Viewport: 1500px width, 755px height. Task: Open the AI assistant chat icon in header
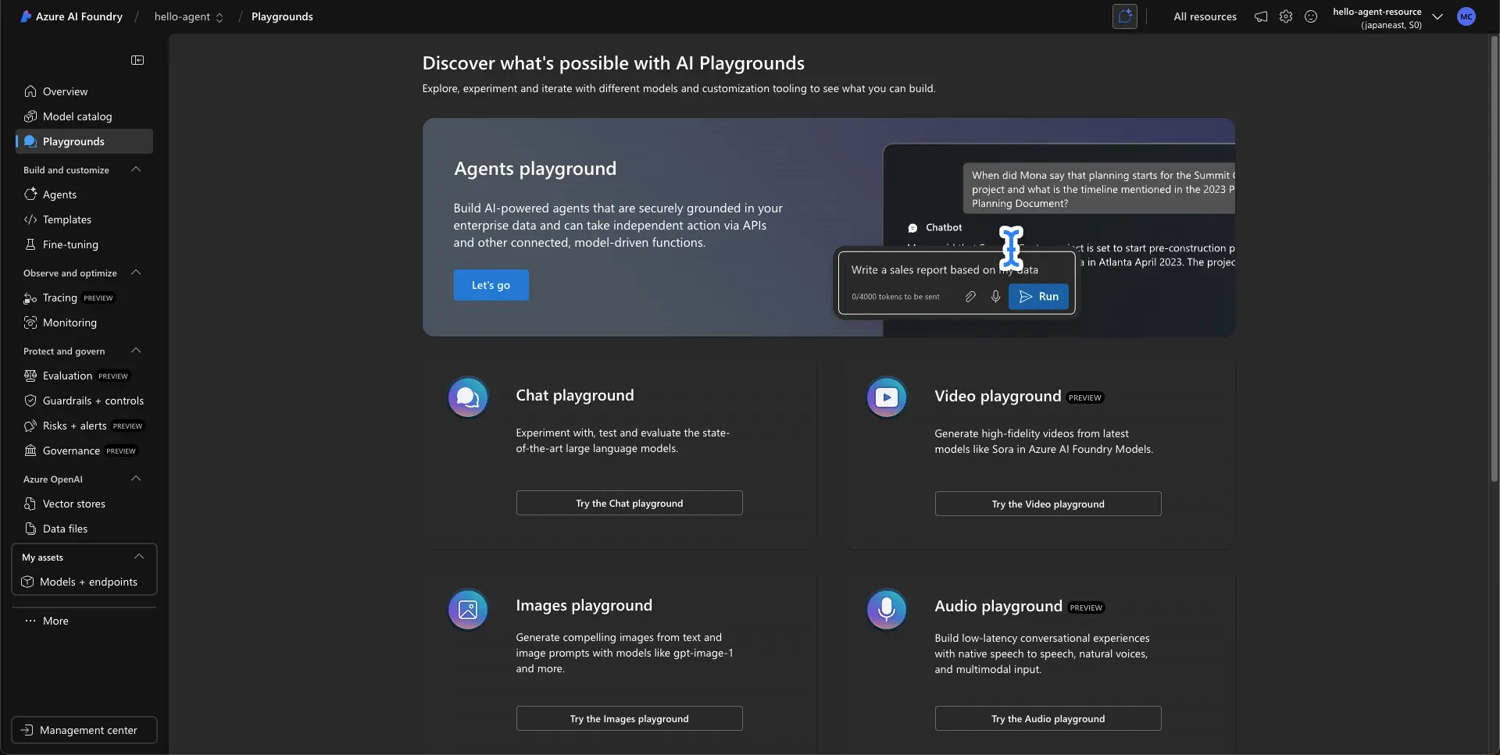[x=1125, y=16]
